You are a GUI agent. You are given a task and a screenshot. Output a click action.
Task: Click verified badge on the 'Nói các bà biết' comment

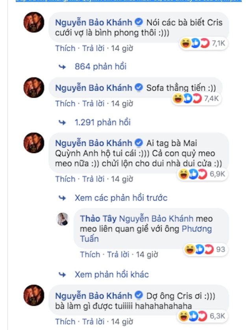(x=138, y=21)
